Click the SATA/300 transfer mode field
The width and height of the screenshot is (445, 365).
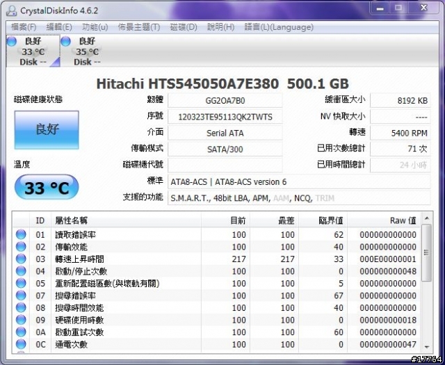[x=225, y=149]
